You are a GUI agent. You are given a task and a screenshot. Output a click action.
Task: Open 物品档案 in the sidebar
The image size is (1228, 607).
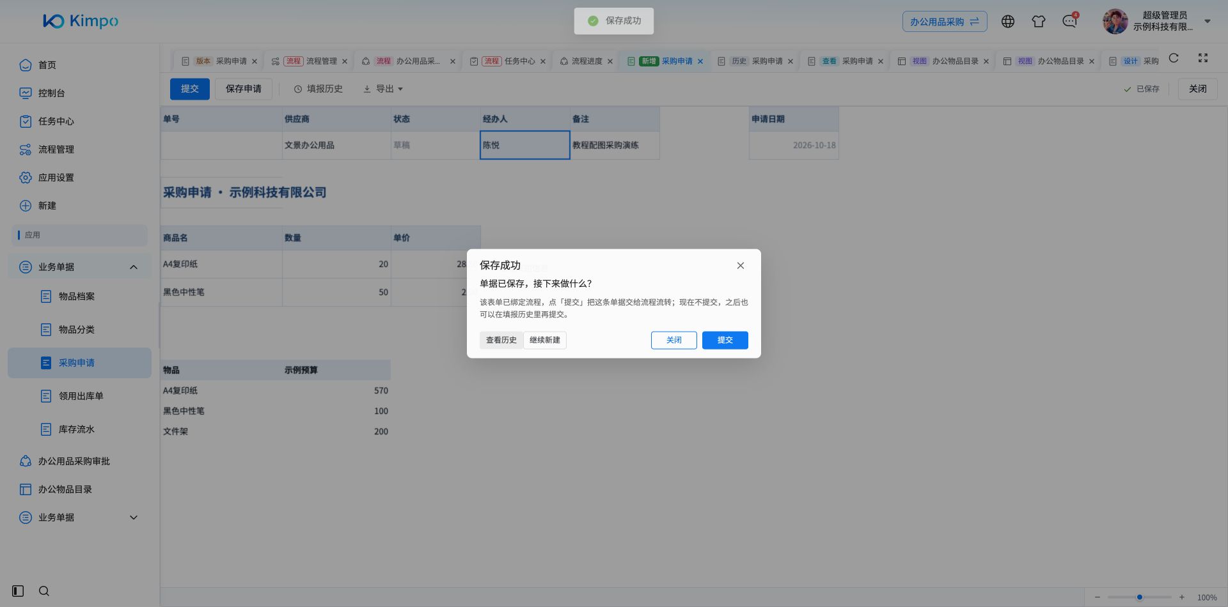point(80,296)
